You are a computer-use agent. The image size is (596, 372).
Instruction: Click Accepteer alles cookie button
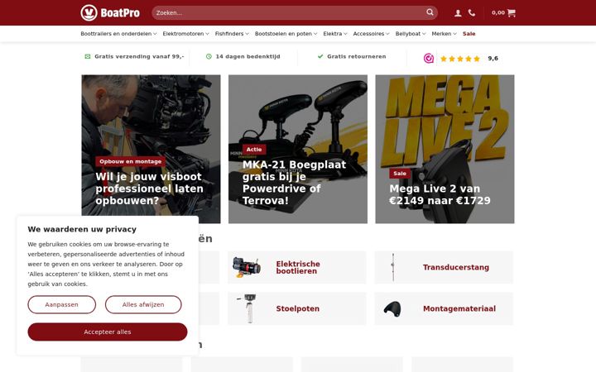pyautogui.click(x=108, y=331)
